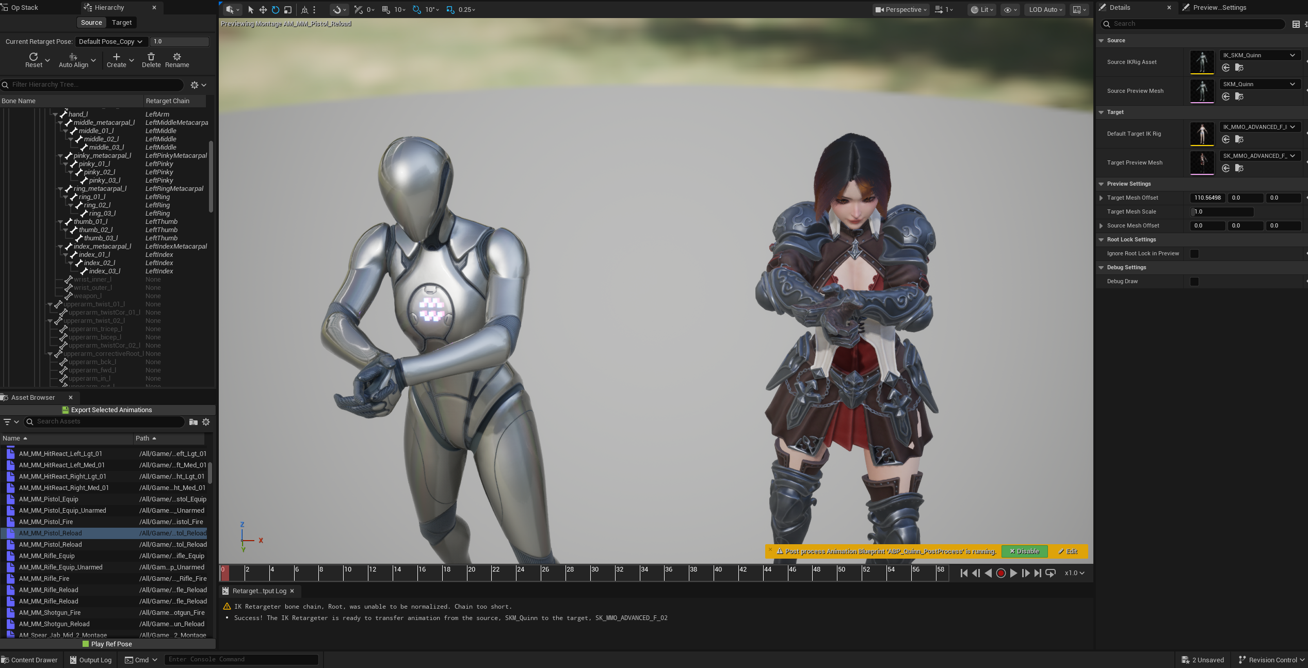Switch to the Target hierarchy tab
The width and height of the screenshot is (1308, 668).
[122, 23]
